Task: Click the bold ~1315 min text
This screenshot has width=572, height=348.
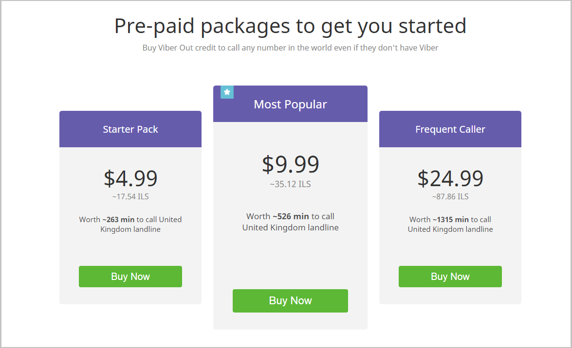Action: (x=451, y=220)
